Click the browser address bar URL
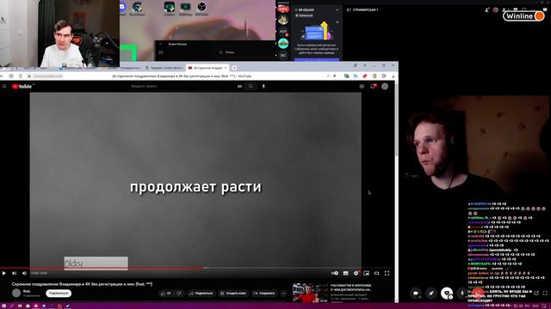The image size is (551, 309). pos(48,76)
